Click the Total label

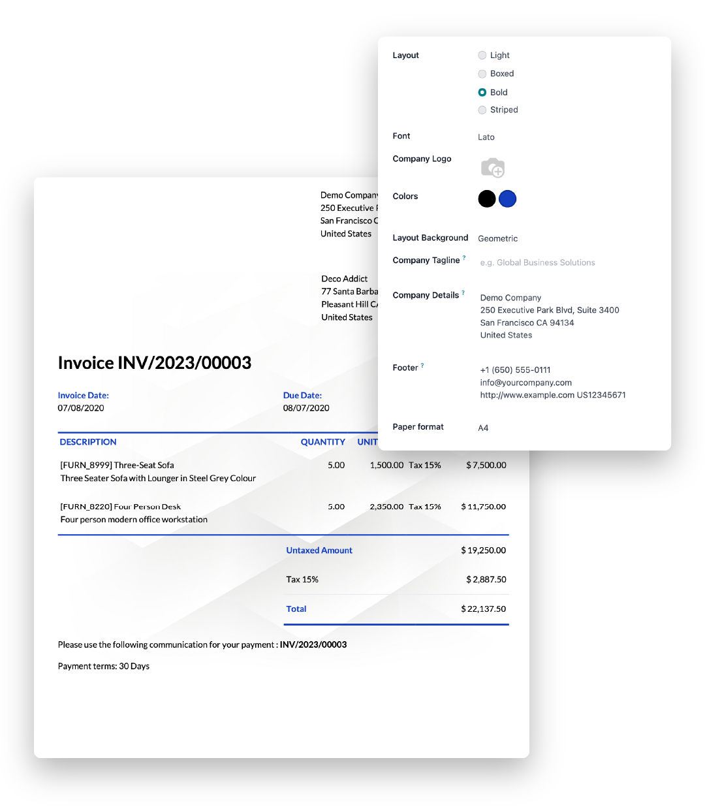[296, 609]
